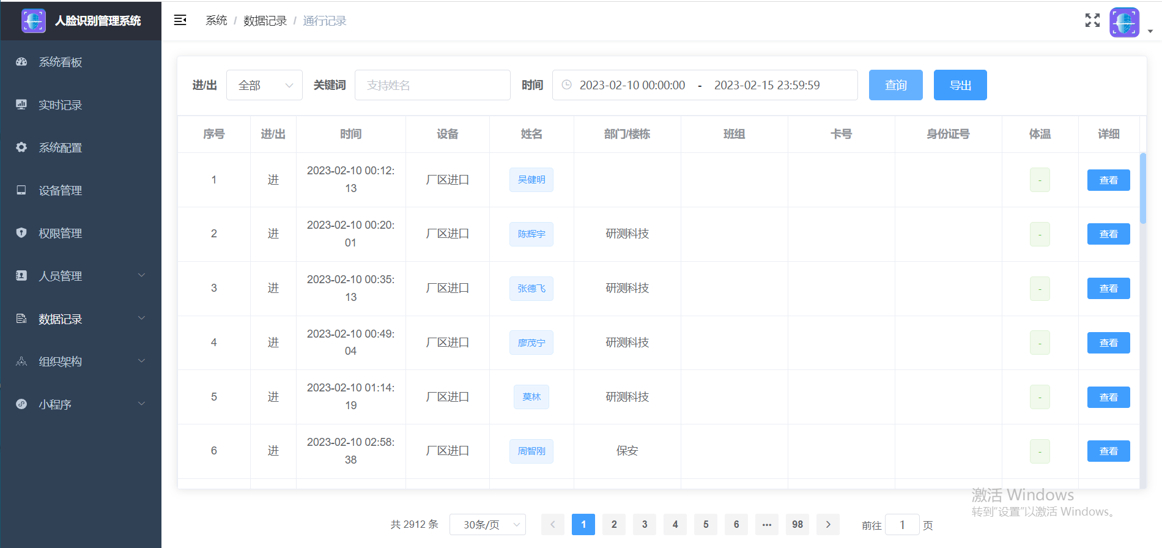
Task: Click start time 2023-02-10 00:00:00
Action: [632, 85]
